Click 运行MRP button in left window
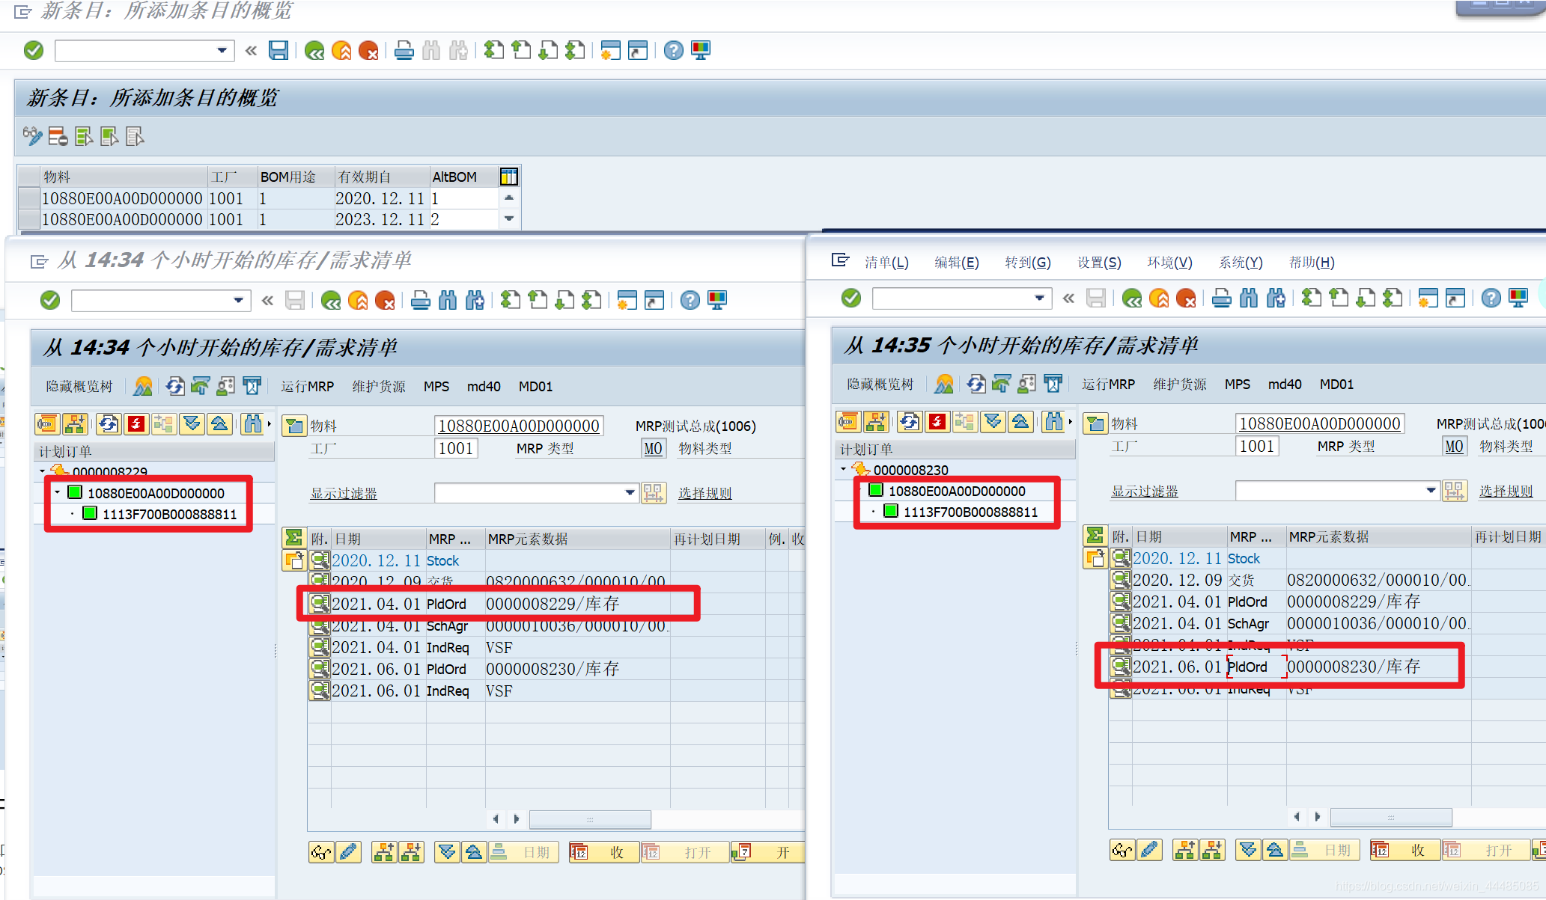The width and height of the screenshot is (1546, 900). pos(307,386)
